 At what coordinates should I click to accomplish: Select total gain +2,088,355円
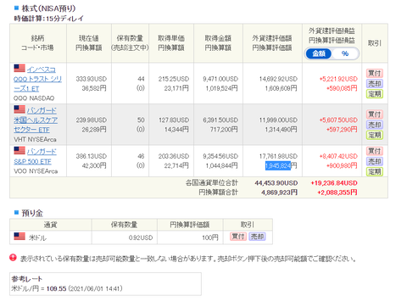pos(337,193)
